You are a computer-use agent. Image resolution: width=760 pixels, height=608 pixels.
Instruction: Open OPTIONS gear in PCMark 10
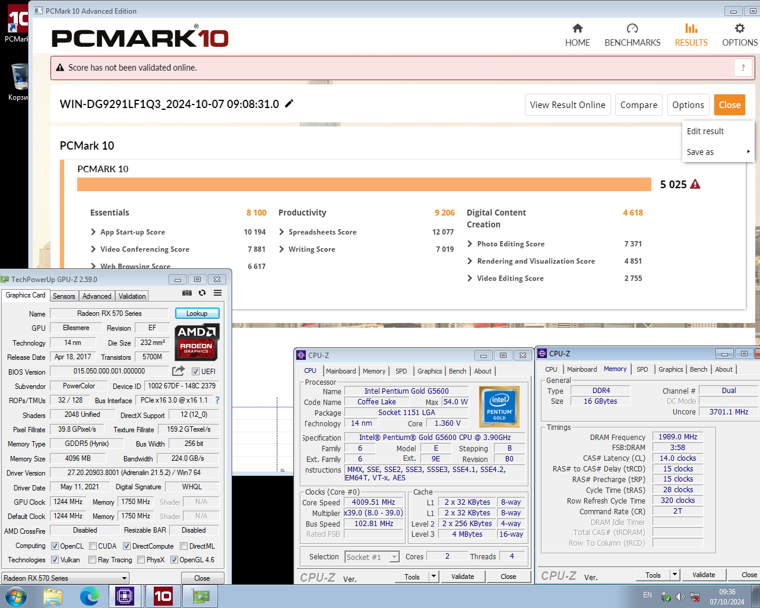[x=739, y=35]
